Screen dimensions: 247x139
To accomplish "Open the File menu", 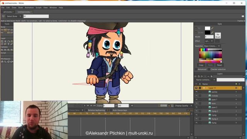I will pos(3,8).
